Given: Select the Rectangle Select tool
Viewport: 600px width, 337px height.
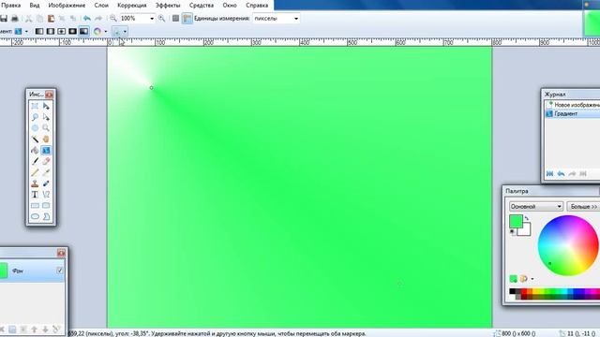Looking at the screenshot, I should pos(35,106).
